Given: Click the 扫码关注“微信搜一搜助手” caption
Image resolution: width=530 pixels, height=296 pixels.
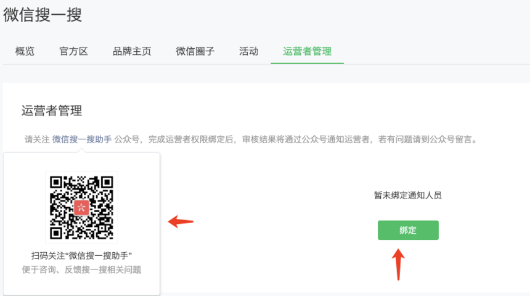Looking at the screenshot, I should pos(81,256).
